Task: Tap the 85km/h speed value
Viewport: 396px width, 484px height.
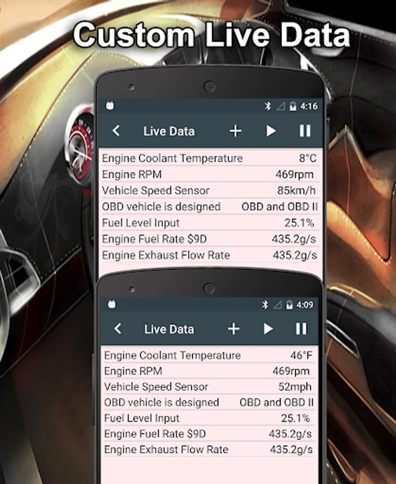Action: (x=297, y=190)
